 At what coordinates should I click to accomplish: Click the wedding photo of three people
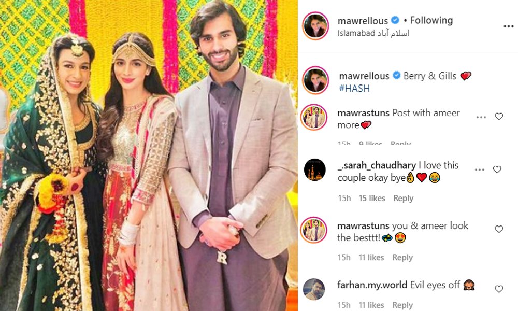(149, 155)
